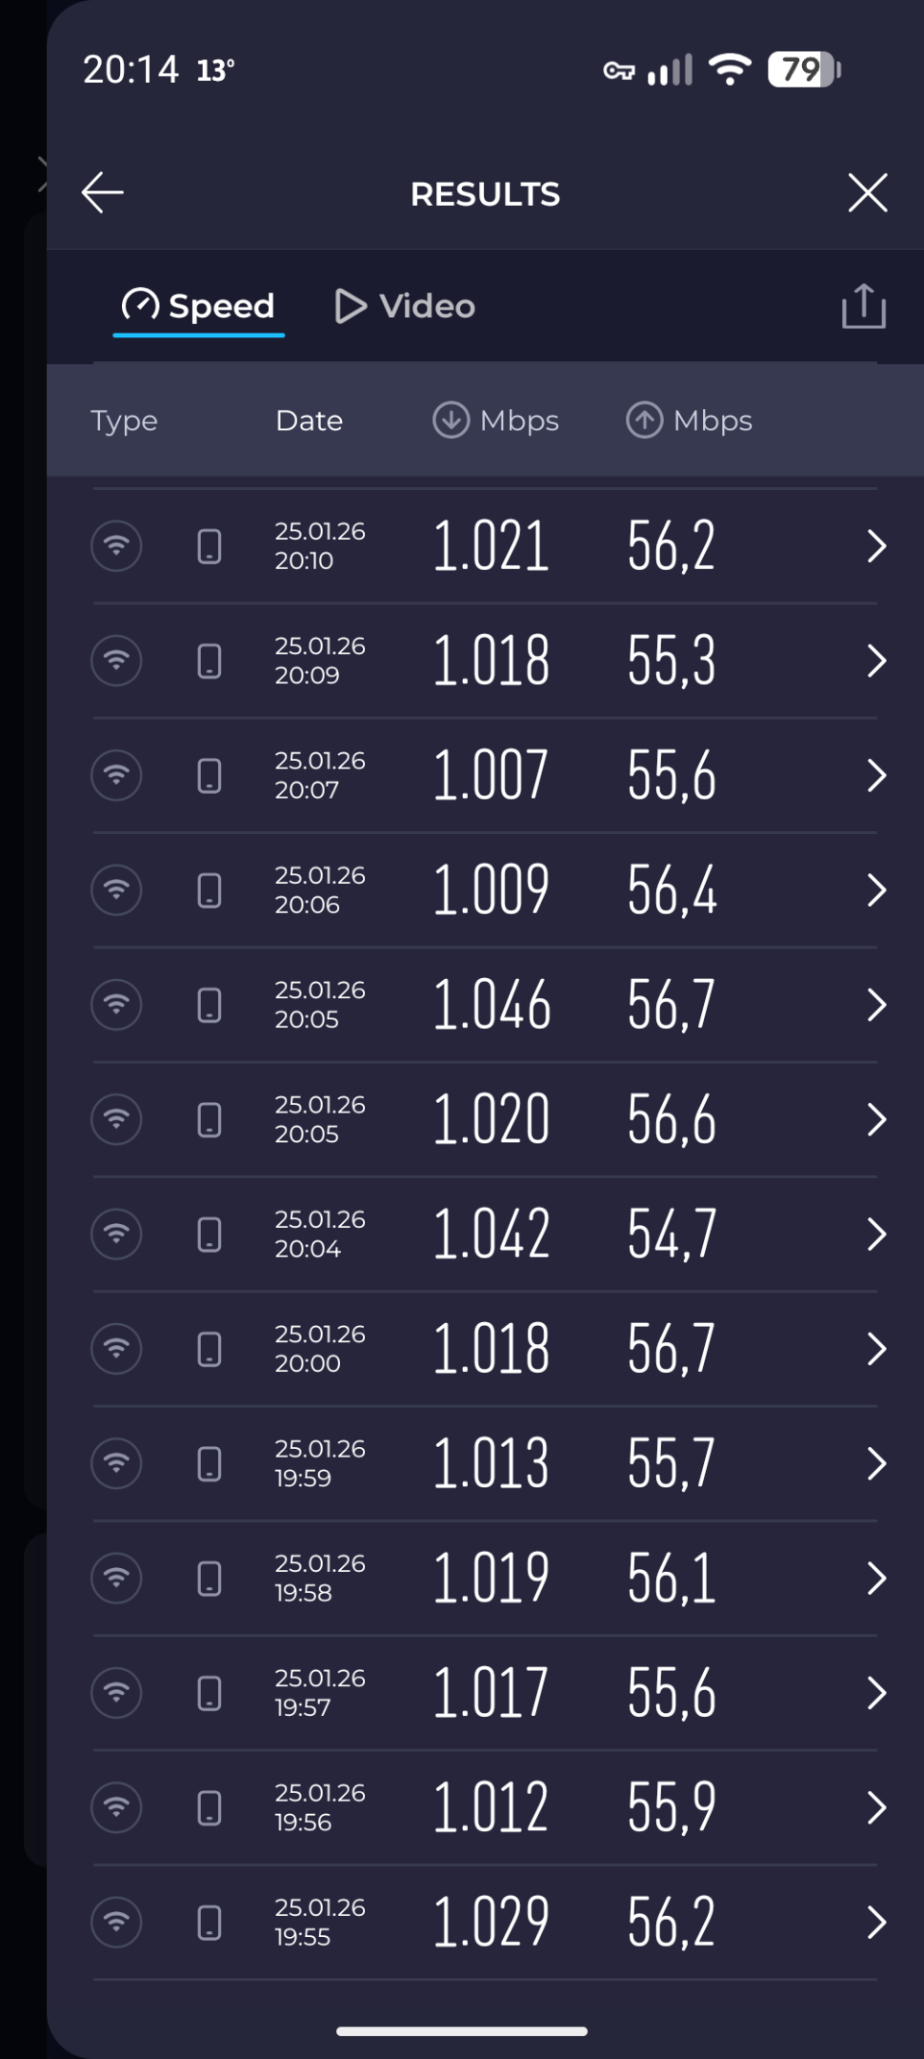924x2059 pixels.
Task: Tap the battery indicator in status bar
Action: (804, 70)
